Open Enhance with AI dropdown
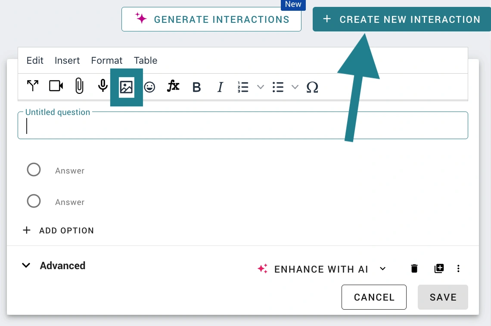491x326 pixels. tap(322, 269)
